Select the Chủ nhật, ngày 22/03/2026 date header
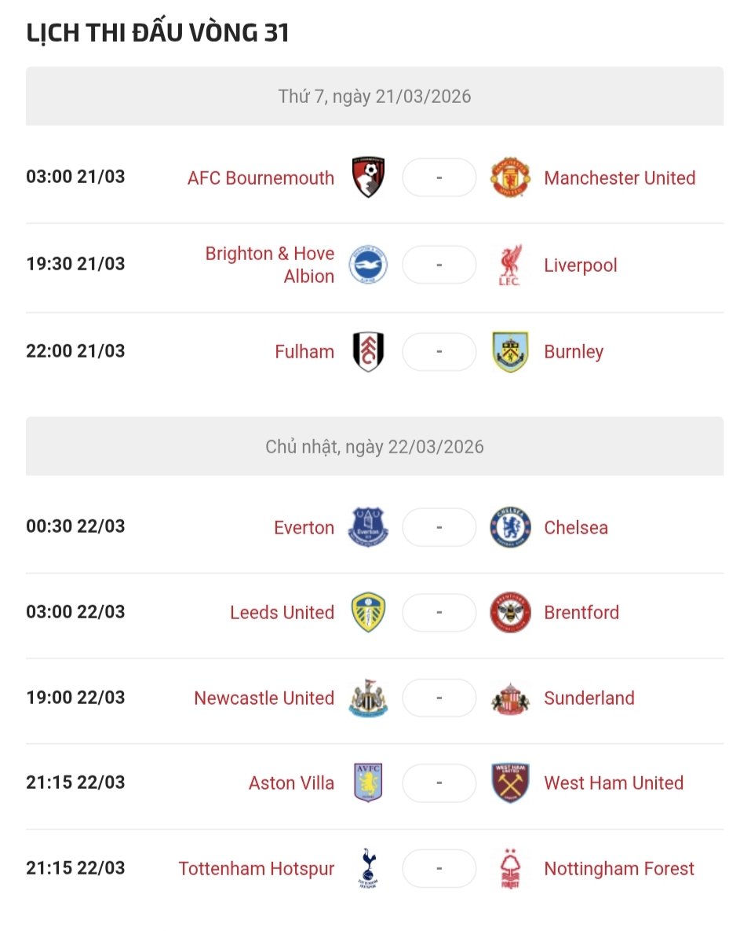This screenshot has width=729, height=931. pyautogui.click(x=374, y=446)
